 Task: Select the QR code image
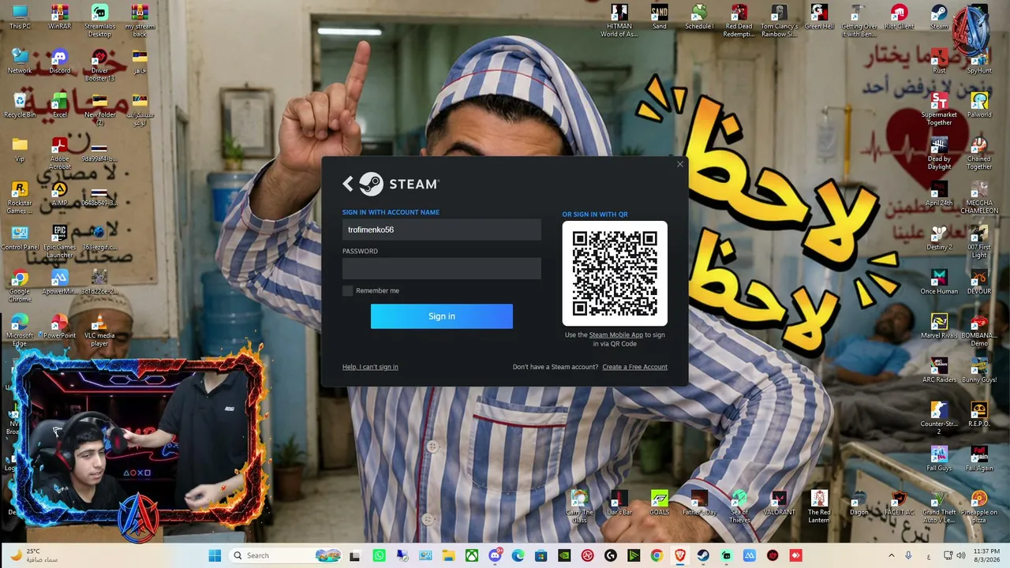pos(615,274)
